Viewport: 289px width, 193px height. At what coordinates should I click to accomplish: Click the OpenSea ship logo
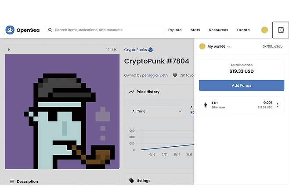coord(10,30)
